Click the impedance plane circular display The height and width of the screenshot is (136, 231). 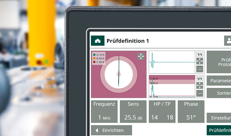click(x=119, y=74)
